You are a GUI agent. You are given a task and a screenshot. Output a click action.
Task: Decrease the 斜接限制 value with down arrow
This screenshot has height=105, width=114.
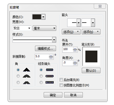pyautogui.click(x=51, y=58)
